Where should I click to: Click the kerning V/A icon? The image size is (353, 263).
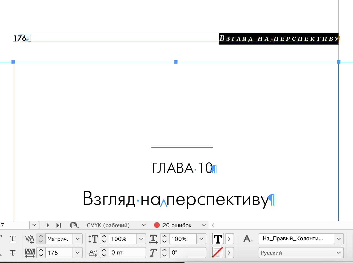[x=30, y=239]
